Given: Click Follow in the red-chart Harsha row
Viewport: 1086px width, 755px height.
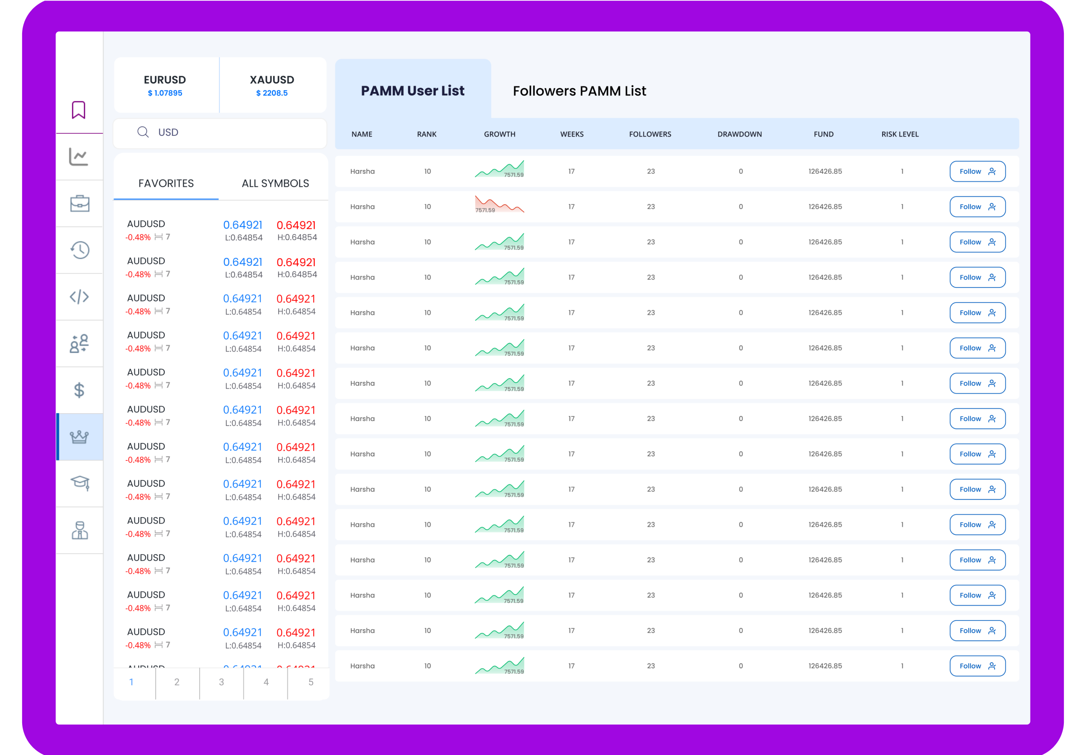Looking at the screenshot, I should (x=977, y=207).
